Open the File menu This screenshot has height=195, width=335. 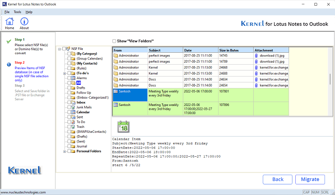pos(7,12)
